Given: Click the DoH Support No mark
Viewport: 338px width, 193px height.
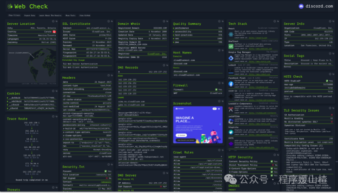Looking at the screenshot, I should tap(161, 186).
